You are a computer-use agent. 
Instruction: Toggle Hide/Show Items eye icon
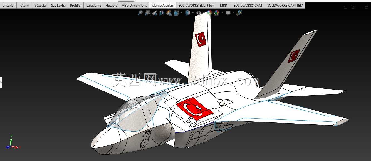[199, 13]
